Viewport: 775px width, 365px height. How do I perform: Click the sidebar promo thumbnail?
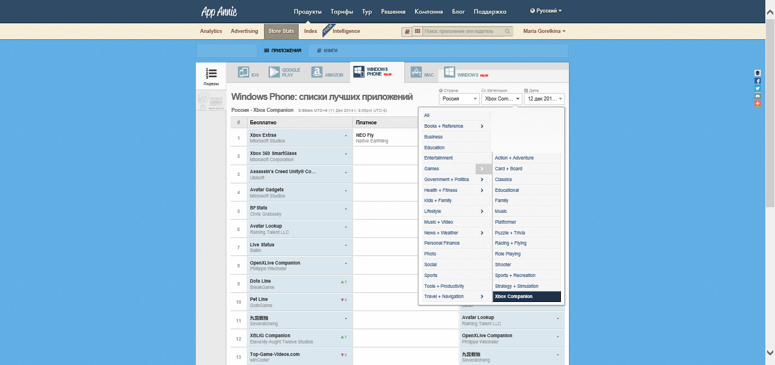pos(211,101)
